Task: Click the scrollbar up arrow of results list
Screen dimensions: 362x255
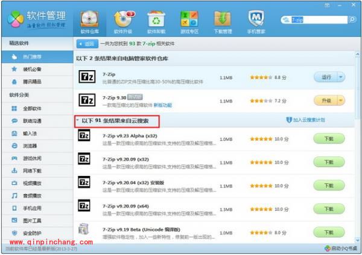Action: click(x=357, y=54)
